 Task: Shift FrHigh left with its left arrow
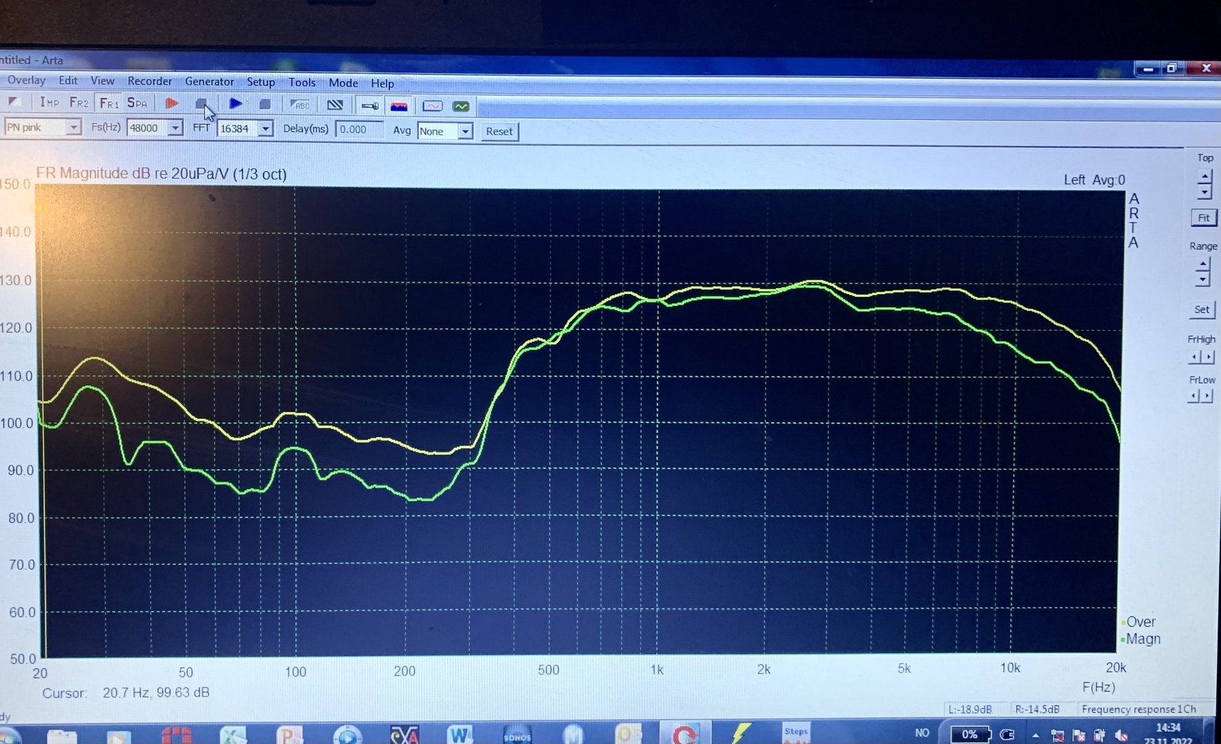pyautogui.click(x=1194, y=356)
